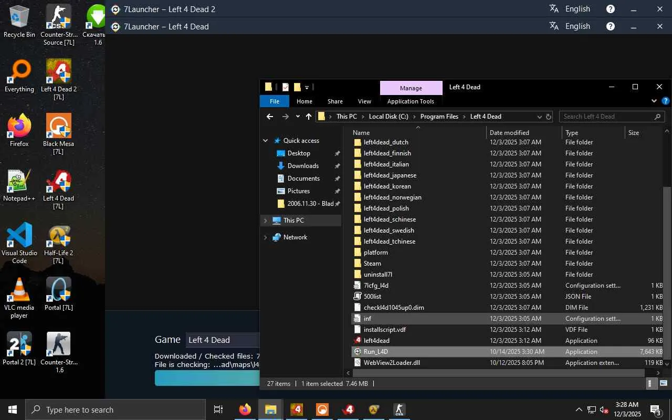Show hidden system tray icons
Viewport: 672px width, 420px height.
(579, 409)
